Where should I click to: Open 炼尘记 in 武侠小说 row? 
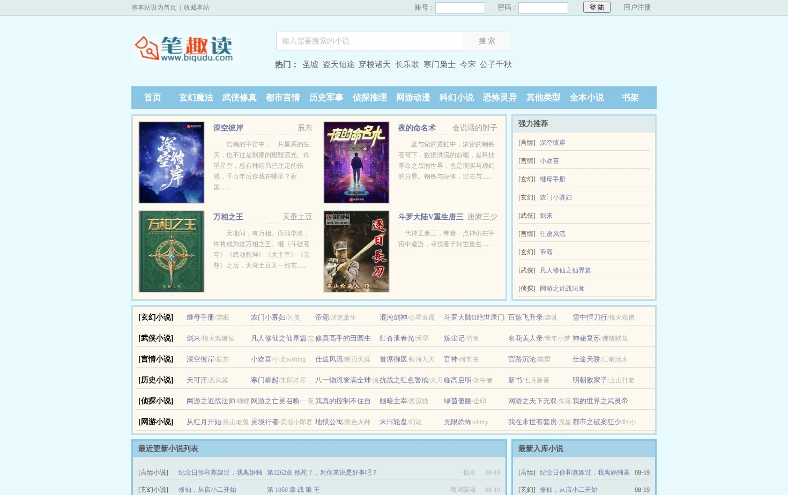pos(454,338)
